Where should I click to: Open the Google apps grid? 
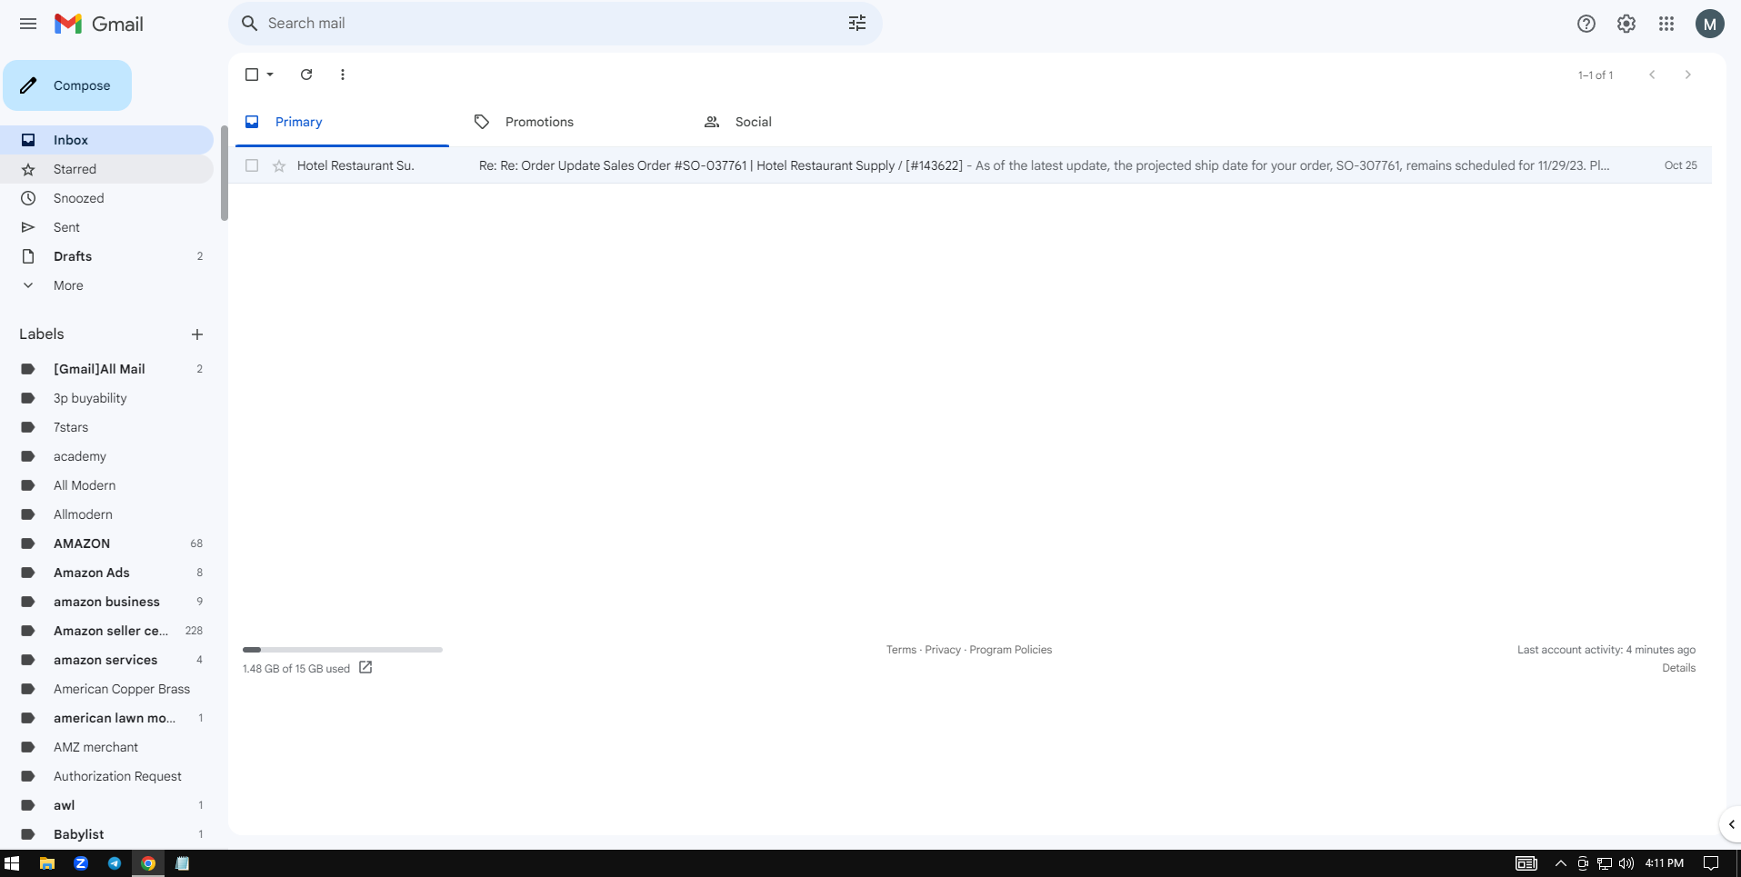1666,24
